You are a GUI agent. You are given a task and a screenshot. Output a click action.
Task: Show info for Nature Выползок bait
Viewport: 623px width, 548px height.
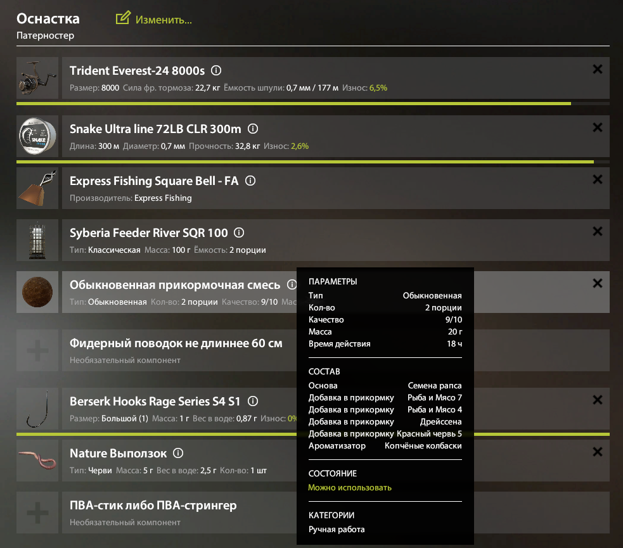click(x=178, y=453)
